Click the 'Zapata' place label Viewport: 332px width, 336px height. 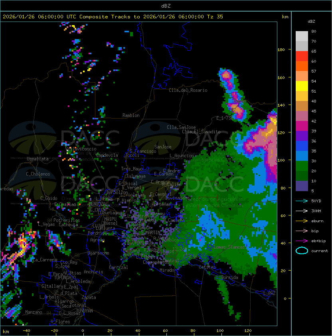[x=89, y=297]
